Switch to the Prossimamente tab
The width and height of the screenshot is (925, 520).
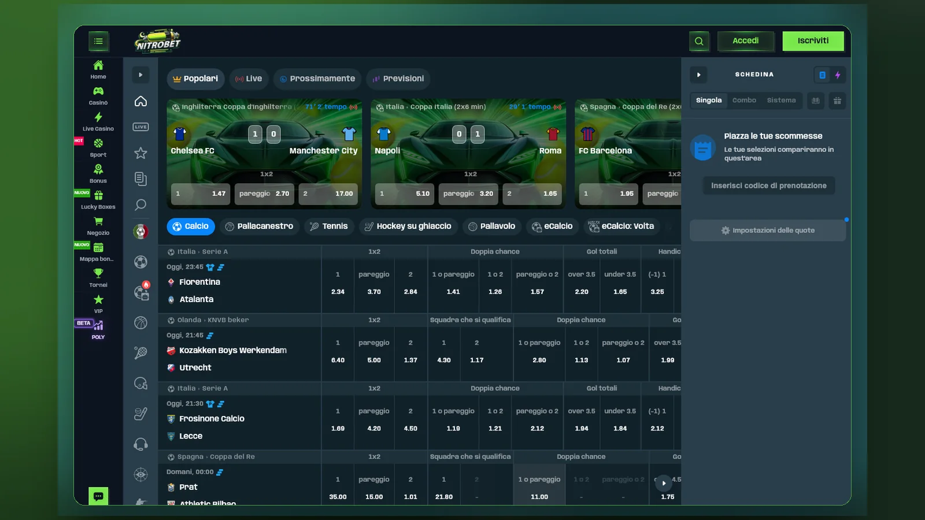pyautogui.click(x=317, y=79)
